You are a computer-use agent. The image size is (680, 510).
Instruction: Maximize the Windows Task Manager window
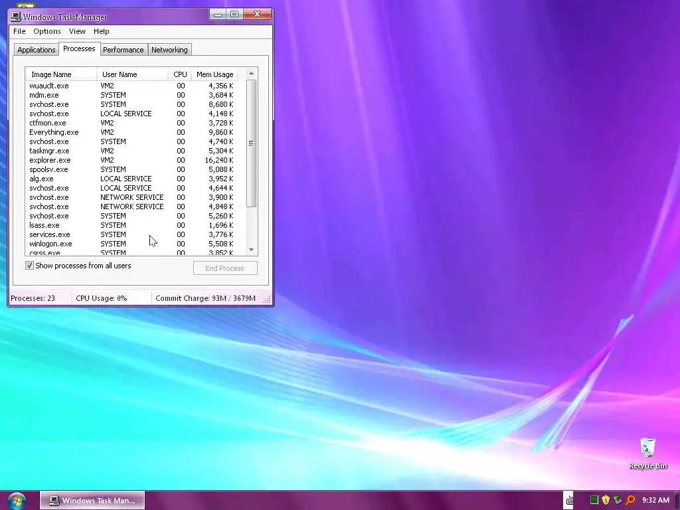pos(234,15)
